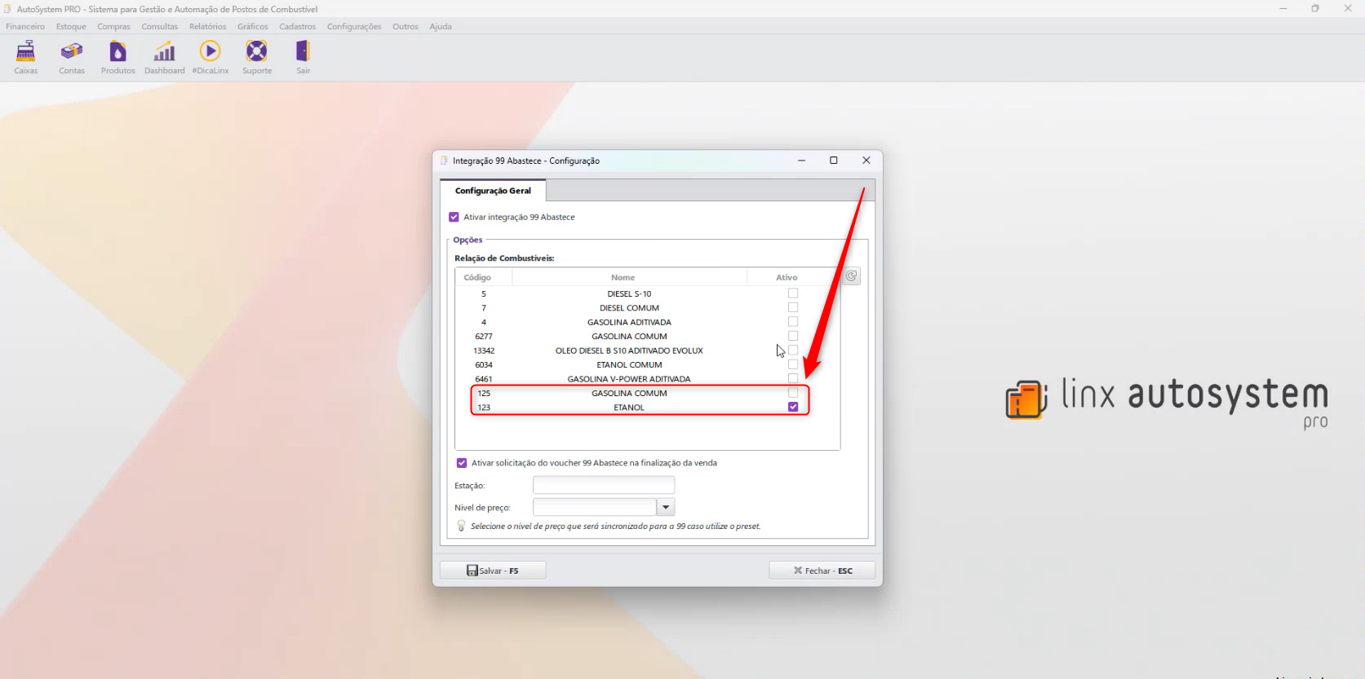
Task: Toggle Ativar integração 99 Abastece checkbox
Action: (454, 217)
